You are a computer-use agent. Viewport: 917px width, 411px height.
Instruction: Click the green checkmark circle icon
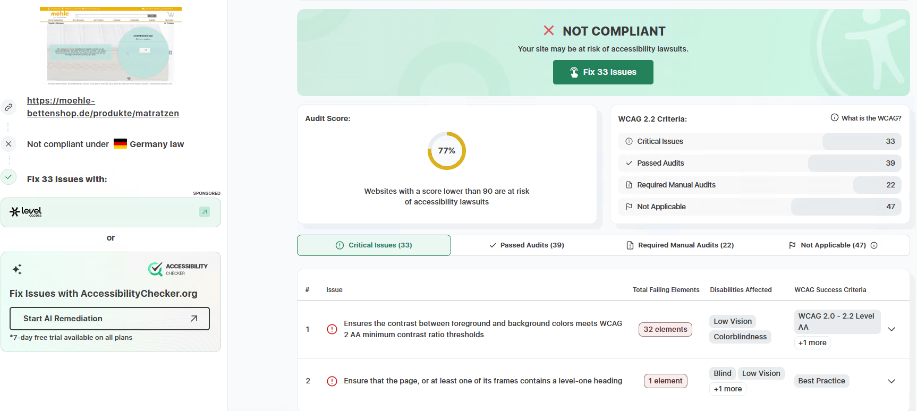click(9, 177)
